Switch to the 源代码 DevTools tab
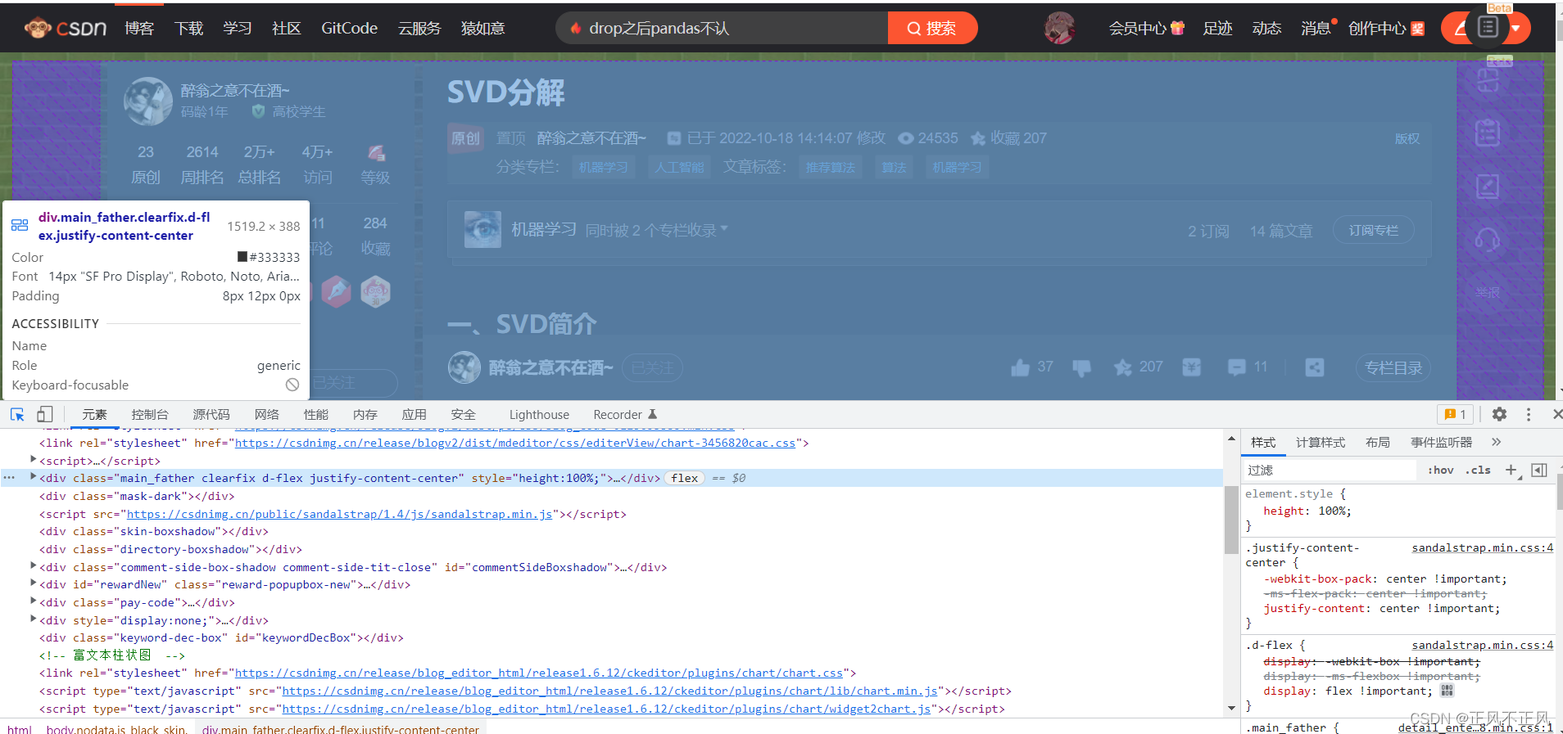This screenshot has width=1563, height=734. click(x=211, y=415)
